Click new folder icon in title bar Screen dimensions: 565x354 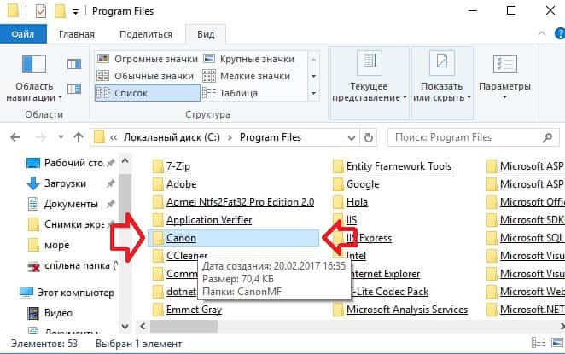click(60, 11)
